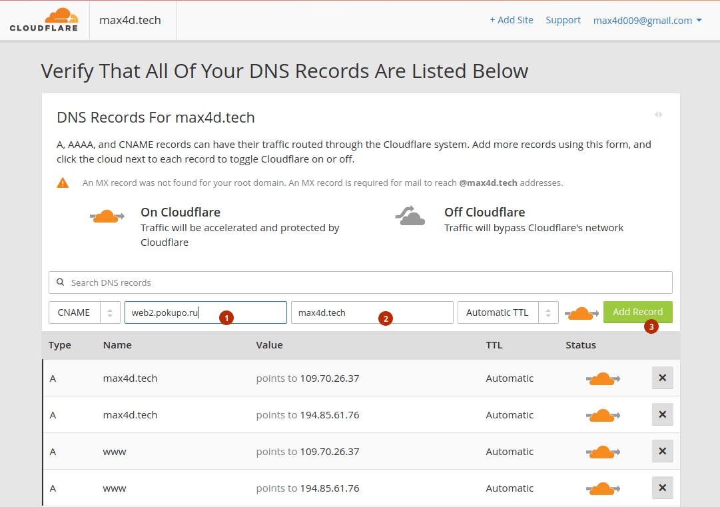Toggle the Cloudflare cloud beside Add Record
This screenshot has width=720, height=507.
tap(581, 313)
